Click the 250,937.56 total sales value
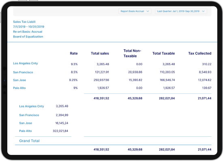This screenshot has height=161, width=223. pyautogui.click(x=101, y=80)
